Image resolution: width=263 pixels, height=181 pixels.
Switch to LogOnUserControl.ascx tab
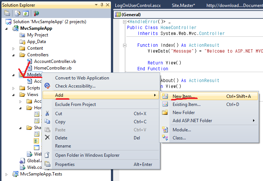tap(138, 6)
